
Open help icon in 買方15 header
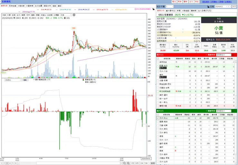[x=206, y=55]
